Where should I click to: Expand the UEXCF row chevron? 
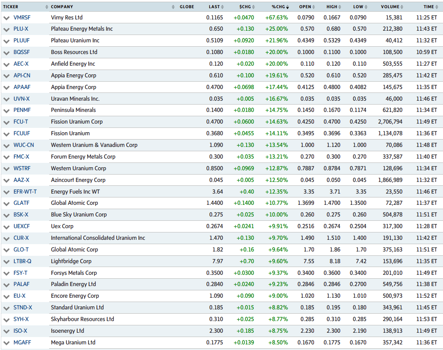tap(6, 227)
